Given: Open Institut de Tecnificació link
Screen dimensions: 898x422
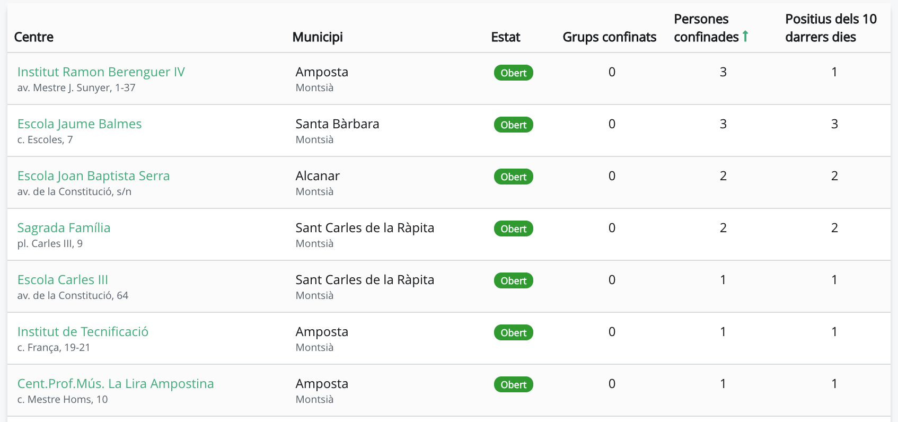Looking at the screenshot, I should tap(83, 332).
